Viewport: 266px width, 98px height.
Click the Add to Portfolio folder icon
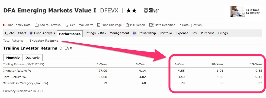tap(37, 25)
